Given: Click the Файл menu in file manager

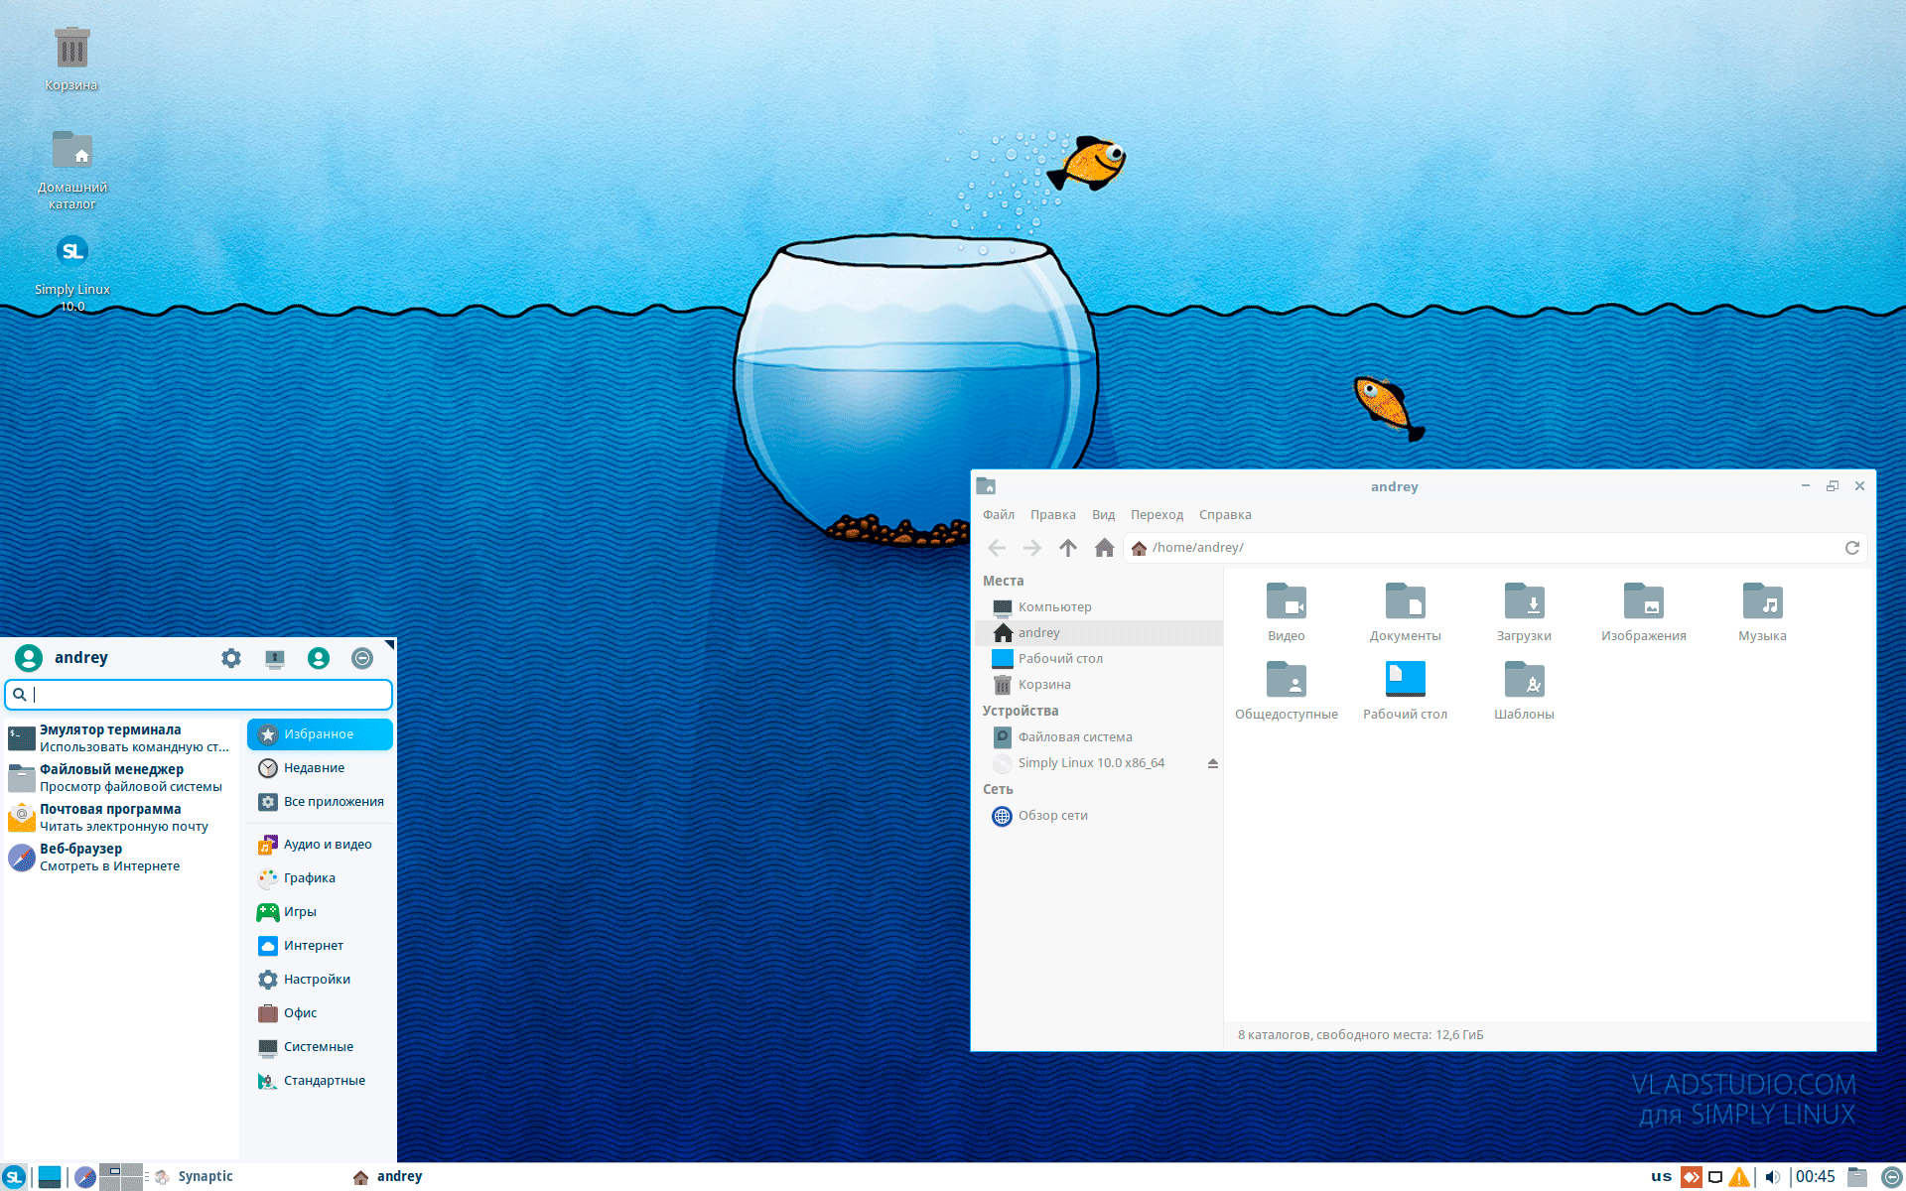Looking at the screenshot, I should coord(999,513).
